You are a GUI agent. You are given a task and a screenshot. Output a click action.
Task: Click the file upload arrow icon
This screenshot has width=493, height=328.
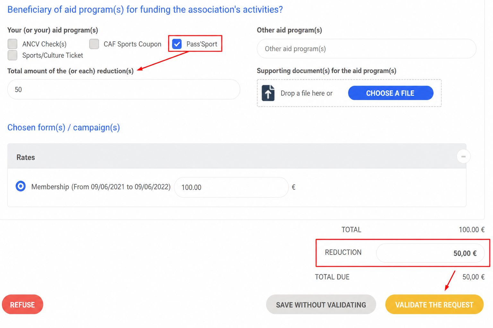coord(268,93)
